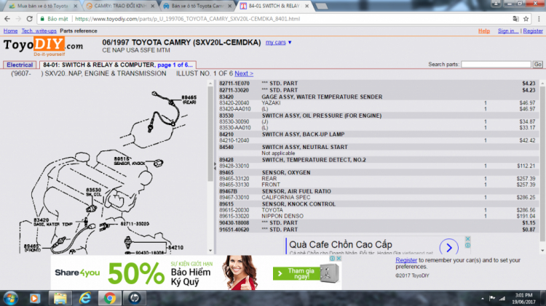Expand the 'my cars' dropdown
This screenshot has width=546, height=306.
coord(279,42)
